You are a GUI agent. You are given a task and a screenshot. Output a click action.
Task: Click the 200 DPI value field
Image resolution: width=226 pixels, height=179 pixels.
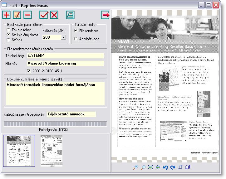pyautogui.click(x=52, y=37)
